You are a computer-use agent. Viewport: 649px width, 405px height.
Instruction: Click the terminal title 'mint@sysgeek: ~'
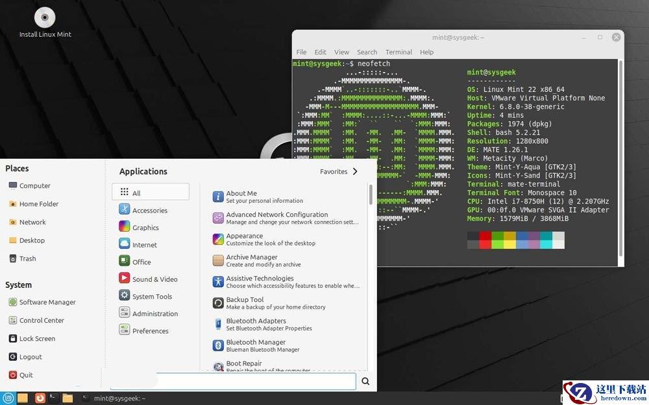458,37
